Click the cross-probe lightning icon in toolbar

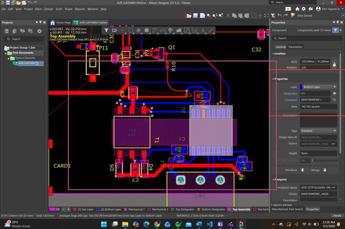[293, 16]
